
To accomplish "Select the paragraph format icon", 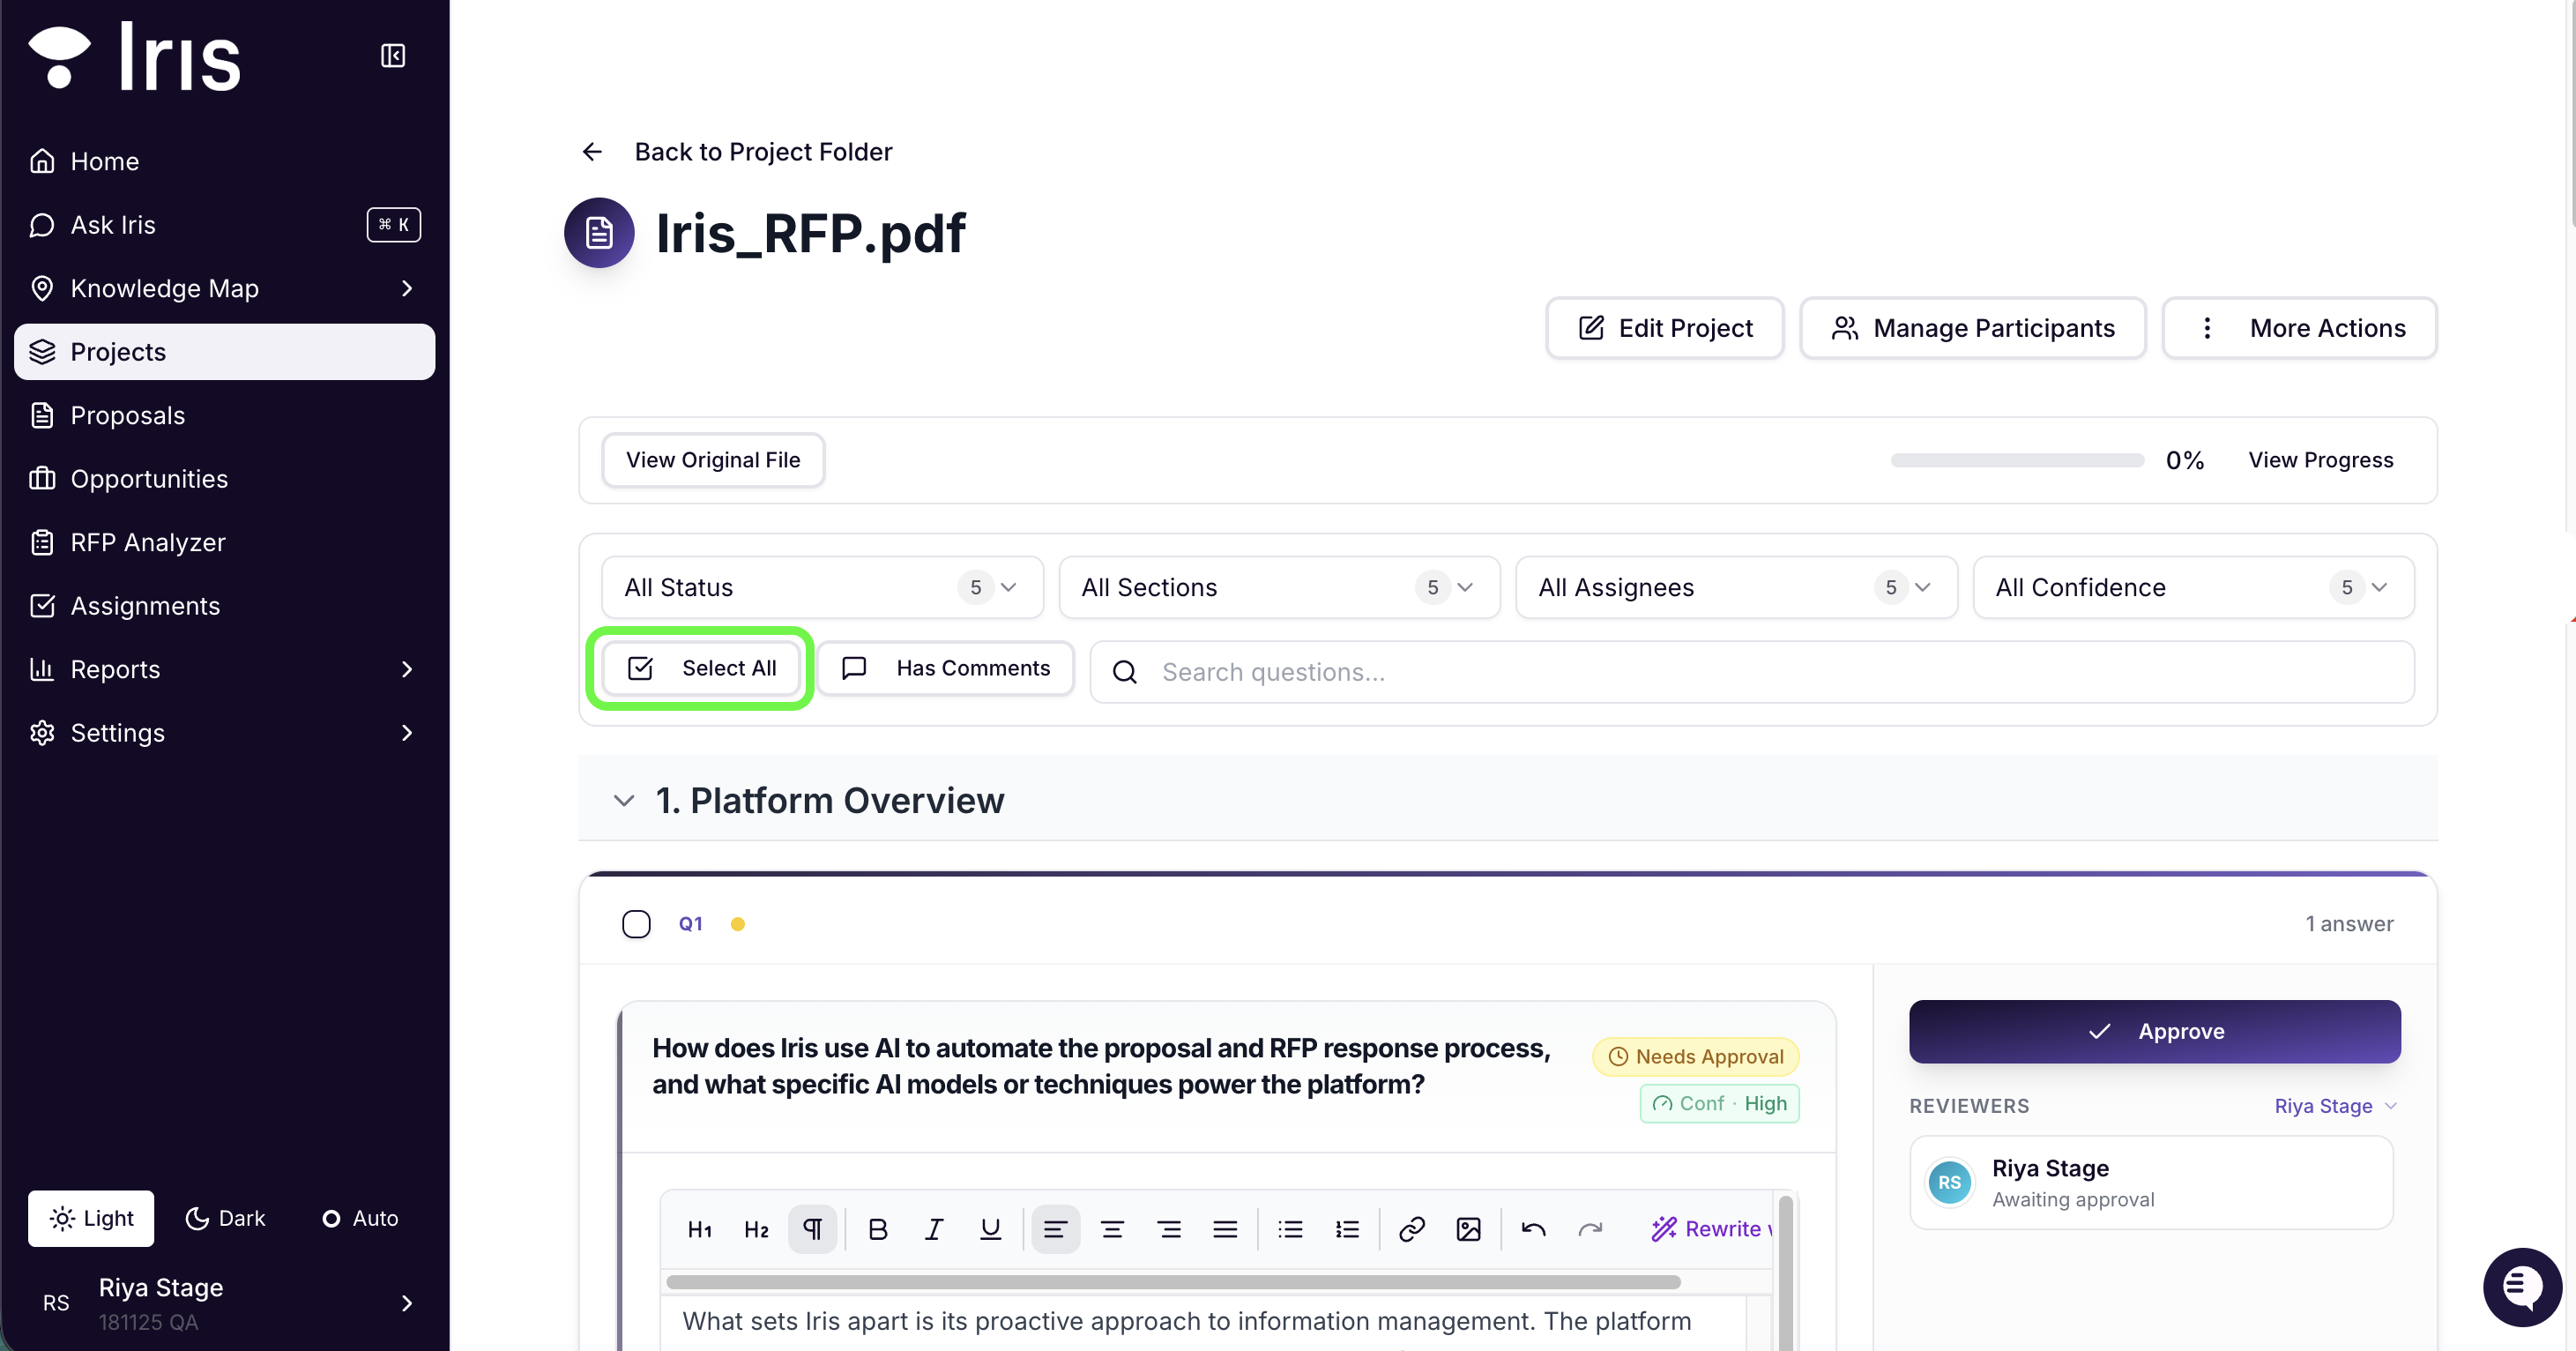I will pos(812,1229).
